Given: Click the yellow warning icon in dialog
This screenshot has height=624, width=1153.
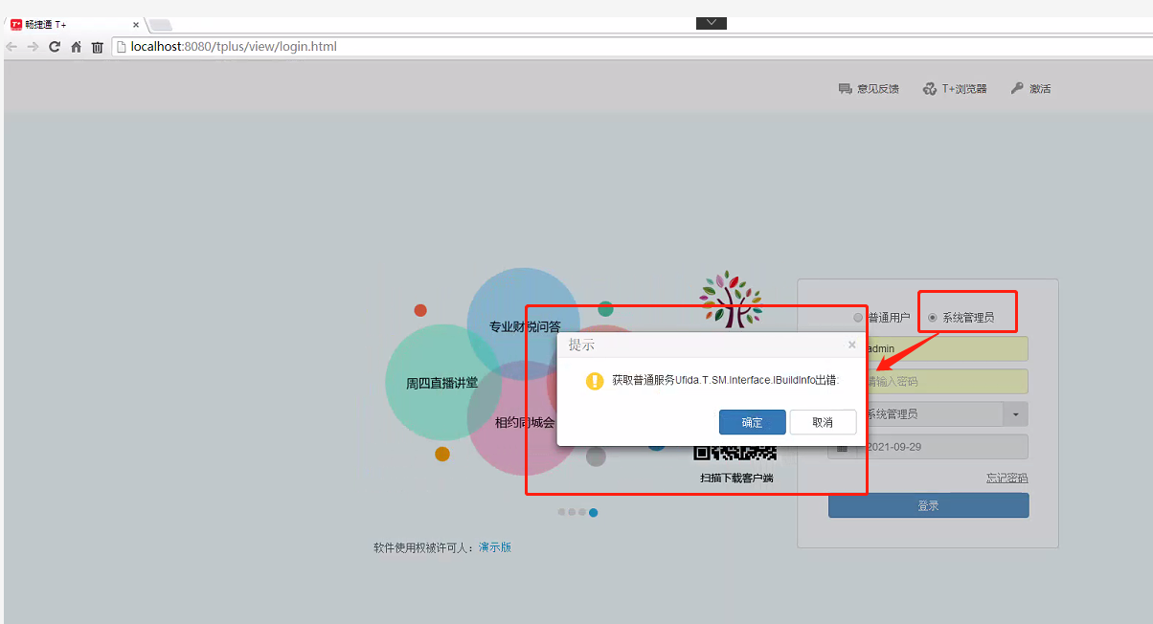Looking at the screenshot, I should point(595,381).
